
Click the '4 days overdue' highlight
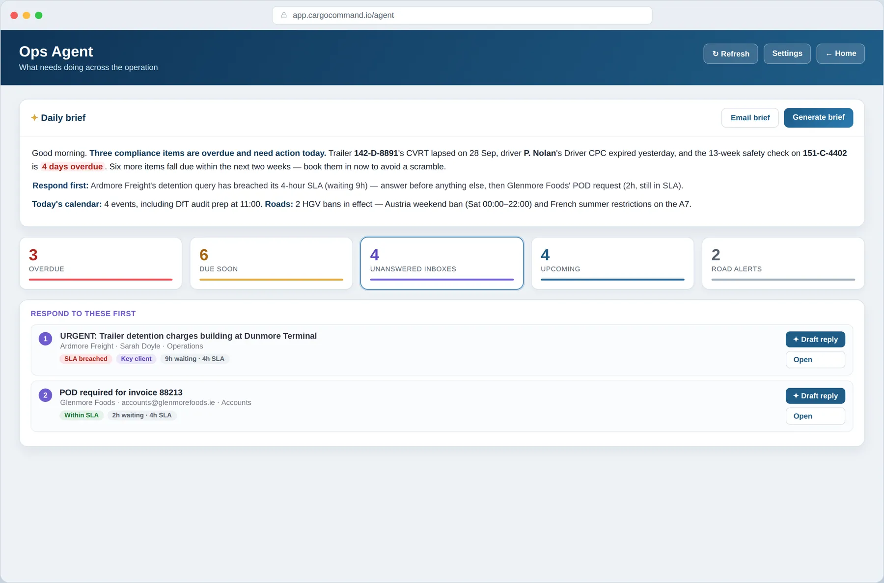[x=72, y=167]
